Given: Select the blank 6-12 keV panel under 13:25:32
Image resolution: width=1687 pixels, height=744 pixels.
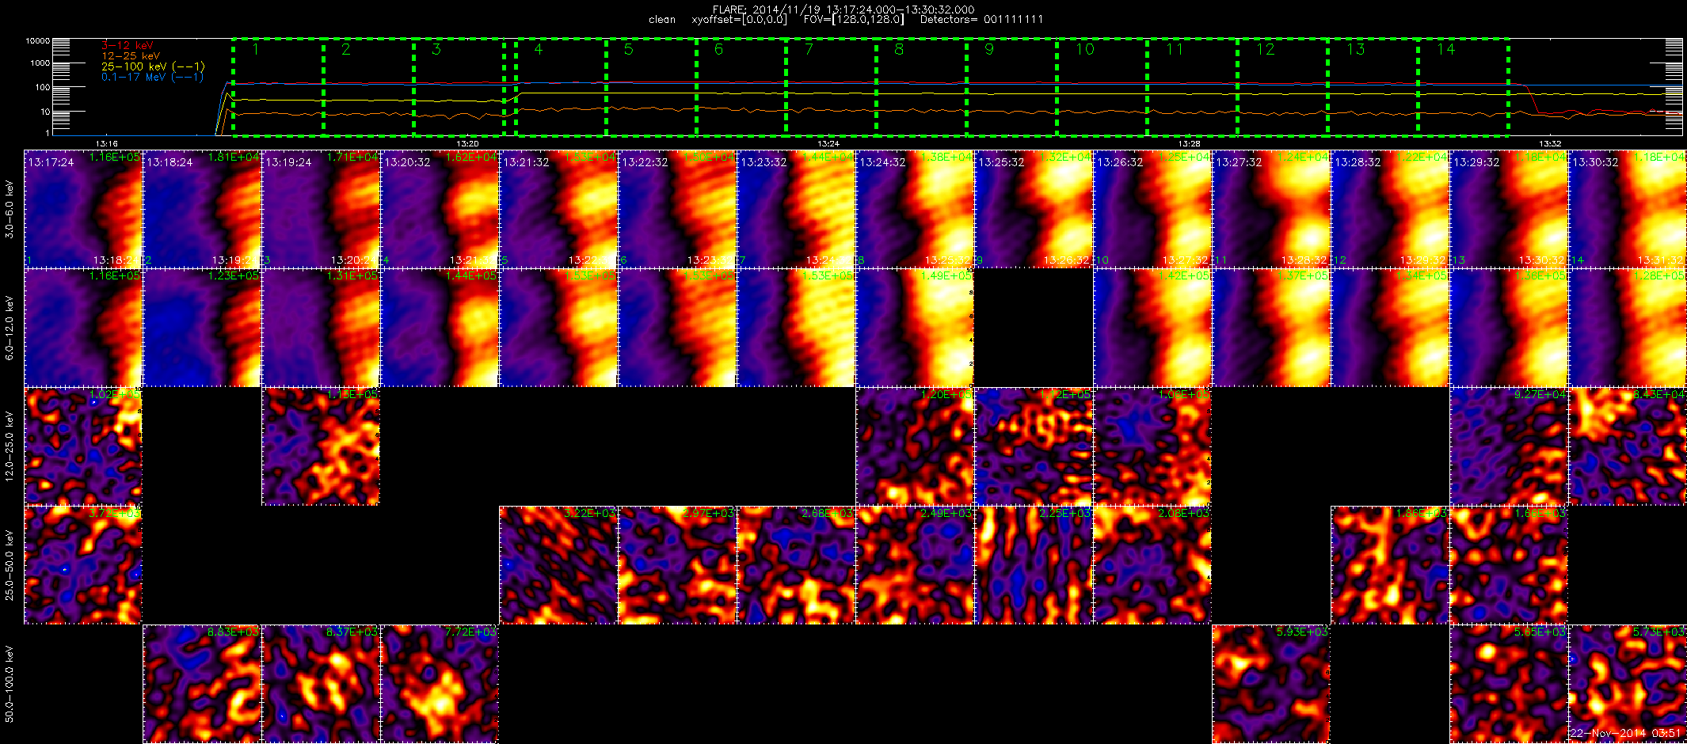Looking at the screenshot, I should point(1034,328).
